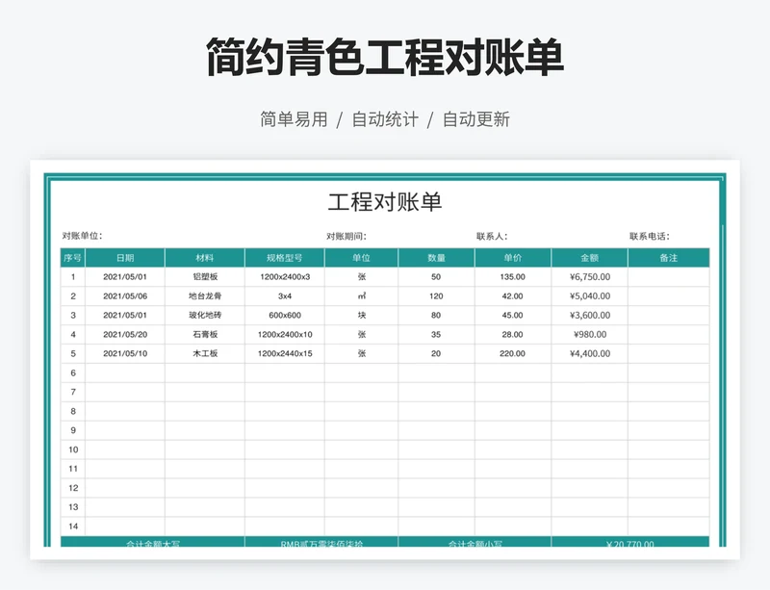Select the sheet title 工程对账单
This screenshot has width=770, height=590.
click(384, 202)
